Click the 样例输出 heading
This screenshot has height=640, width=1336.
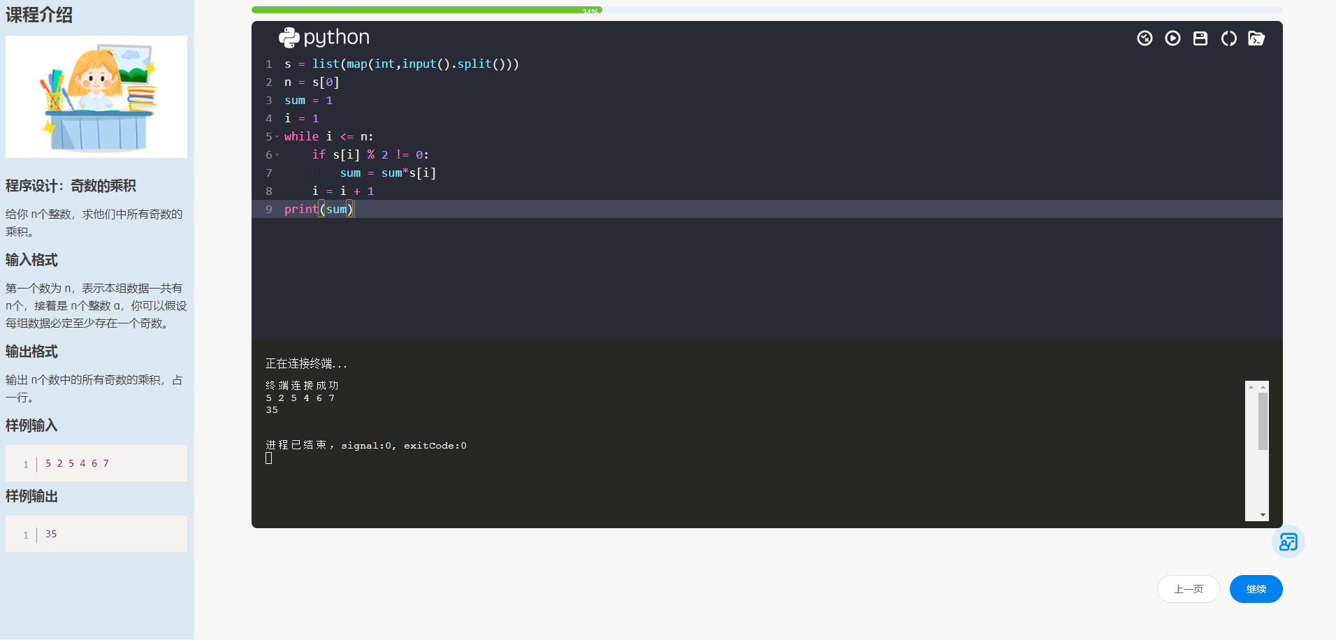(31, 496)
